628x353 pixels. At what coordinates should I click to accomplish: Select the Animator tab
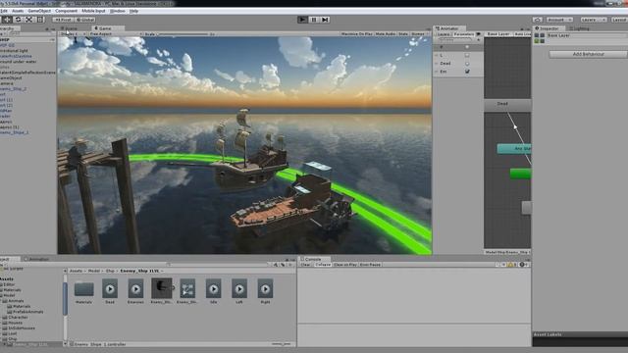click(x=449, y=28)
